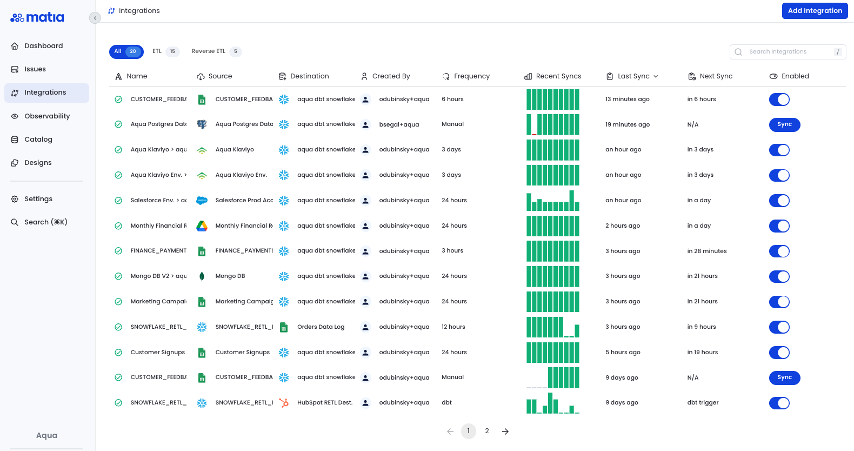Image resolution: width=854 pixels, height=451 pixels.
Task: View recent syncs chart for Aqua Postgres Data
Action: (553, 124)
